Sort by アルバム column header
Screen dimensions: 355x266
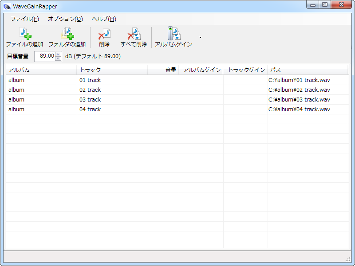(41, 70)
